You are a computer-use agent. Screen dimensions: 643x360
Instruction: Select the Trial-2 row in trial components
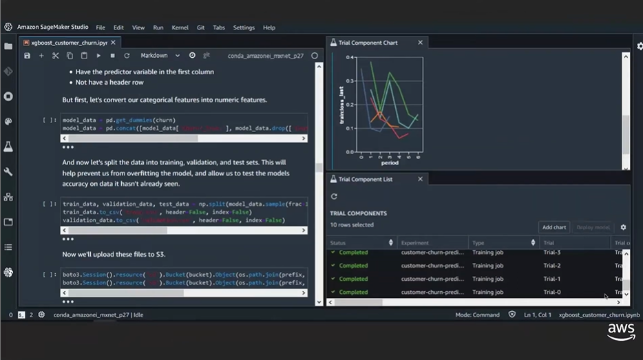coord(474,266)
